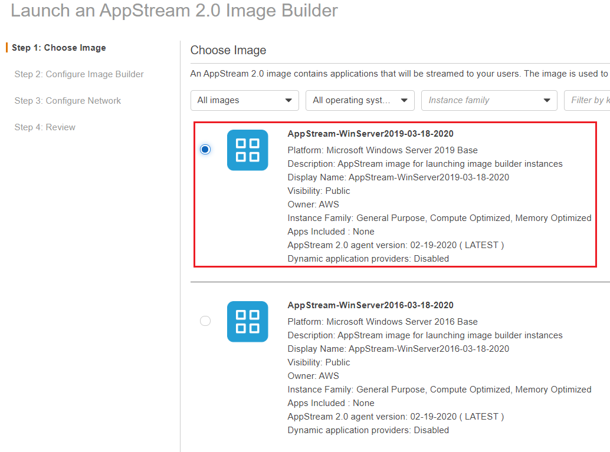610x452 pixels.
Task: Open the All images dropdown
Action: coord(245,100)
